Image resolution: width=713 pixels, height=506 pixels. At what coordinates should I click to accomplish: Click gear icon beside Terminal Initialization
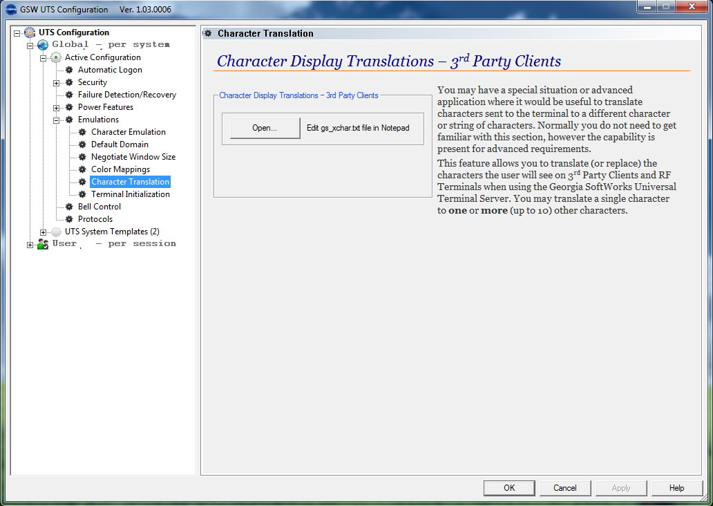pos(82,194)
